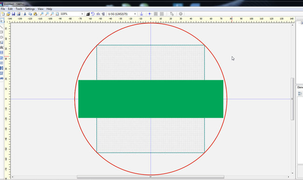Cut selection using the scissors icon
Screen dimensions: 303x180
point(25,14)
